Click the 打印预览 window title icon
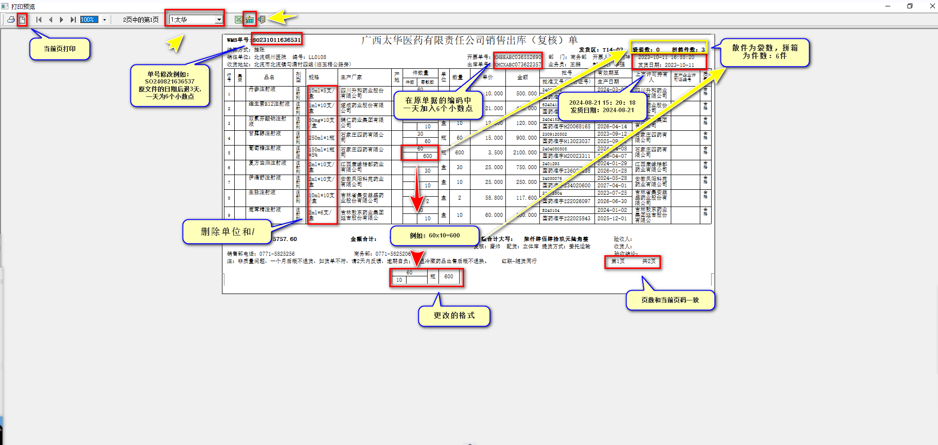The image size is (938, 445). pyautogui.click(x=5, y=6)
